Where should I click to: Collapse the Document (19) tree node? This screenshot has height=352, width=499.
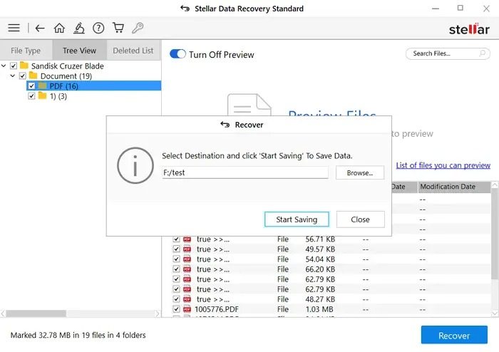(x=13, y=76)
